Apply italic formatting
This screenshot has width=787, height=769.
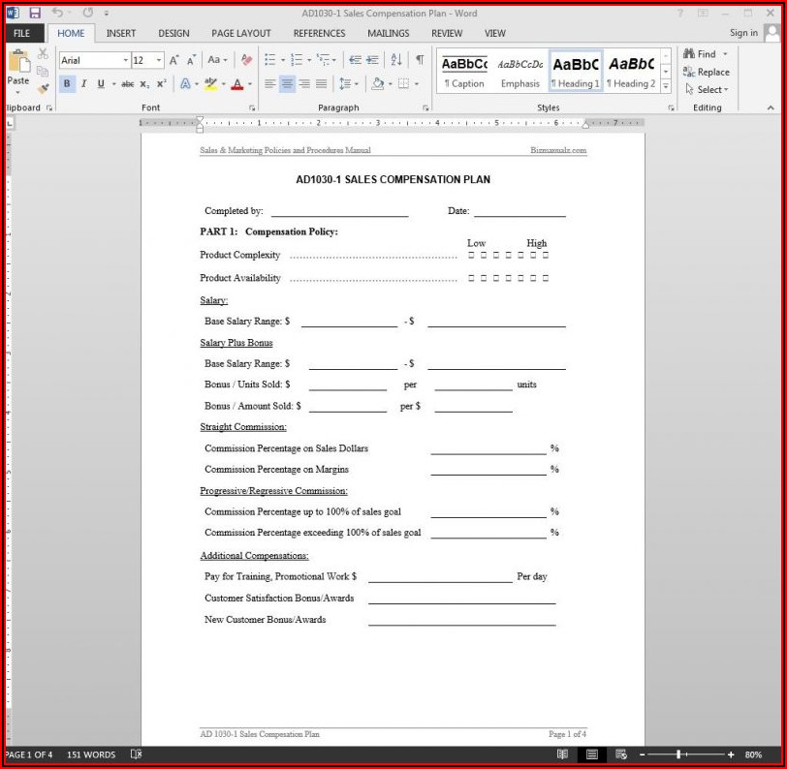pos(83,84)
